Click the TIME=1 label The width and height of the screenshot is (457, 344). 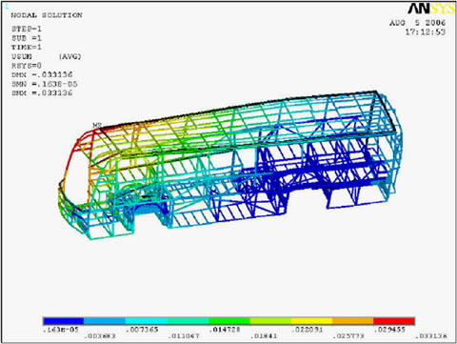coord(27,48)
